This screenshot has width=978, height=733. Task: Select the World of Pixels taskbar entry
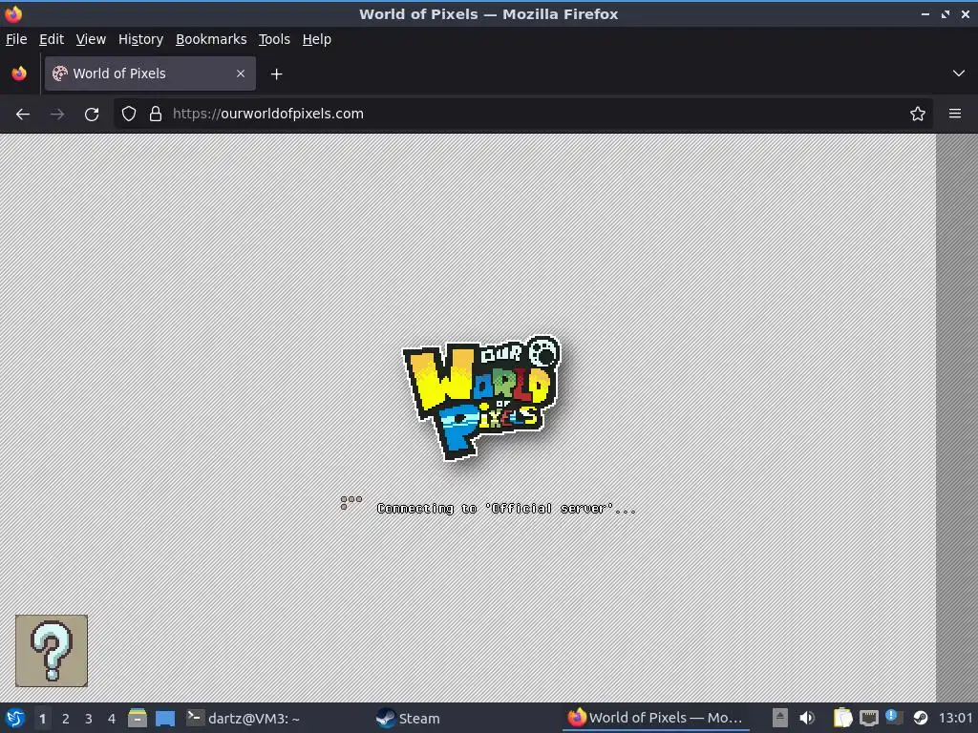pyautogui.click(x=655, y=718)
